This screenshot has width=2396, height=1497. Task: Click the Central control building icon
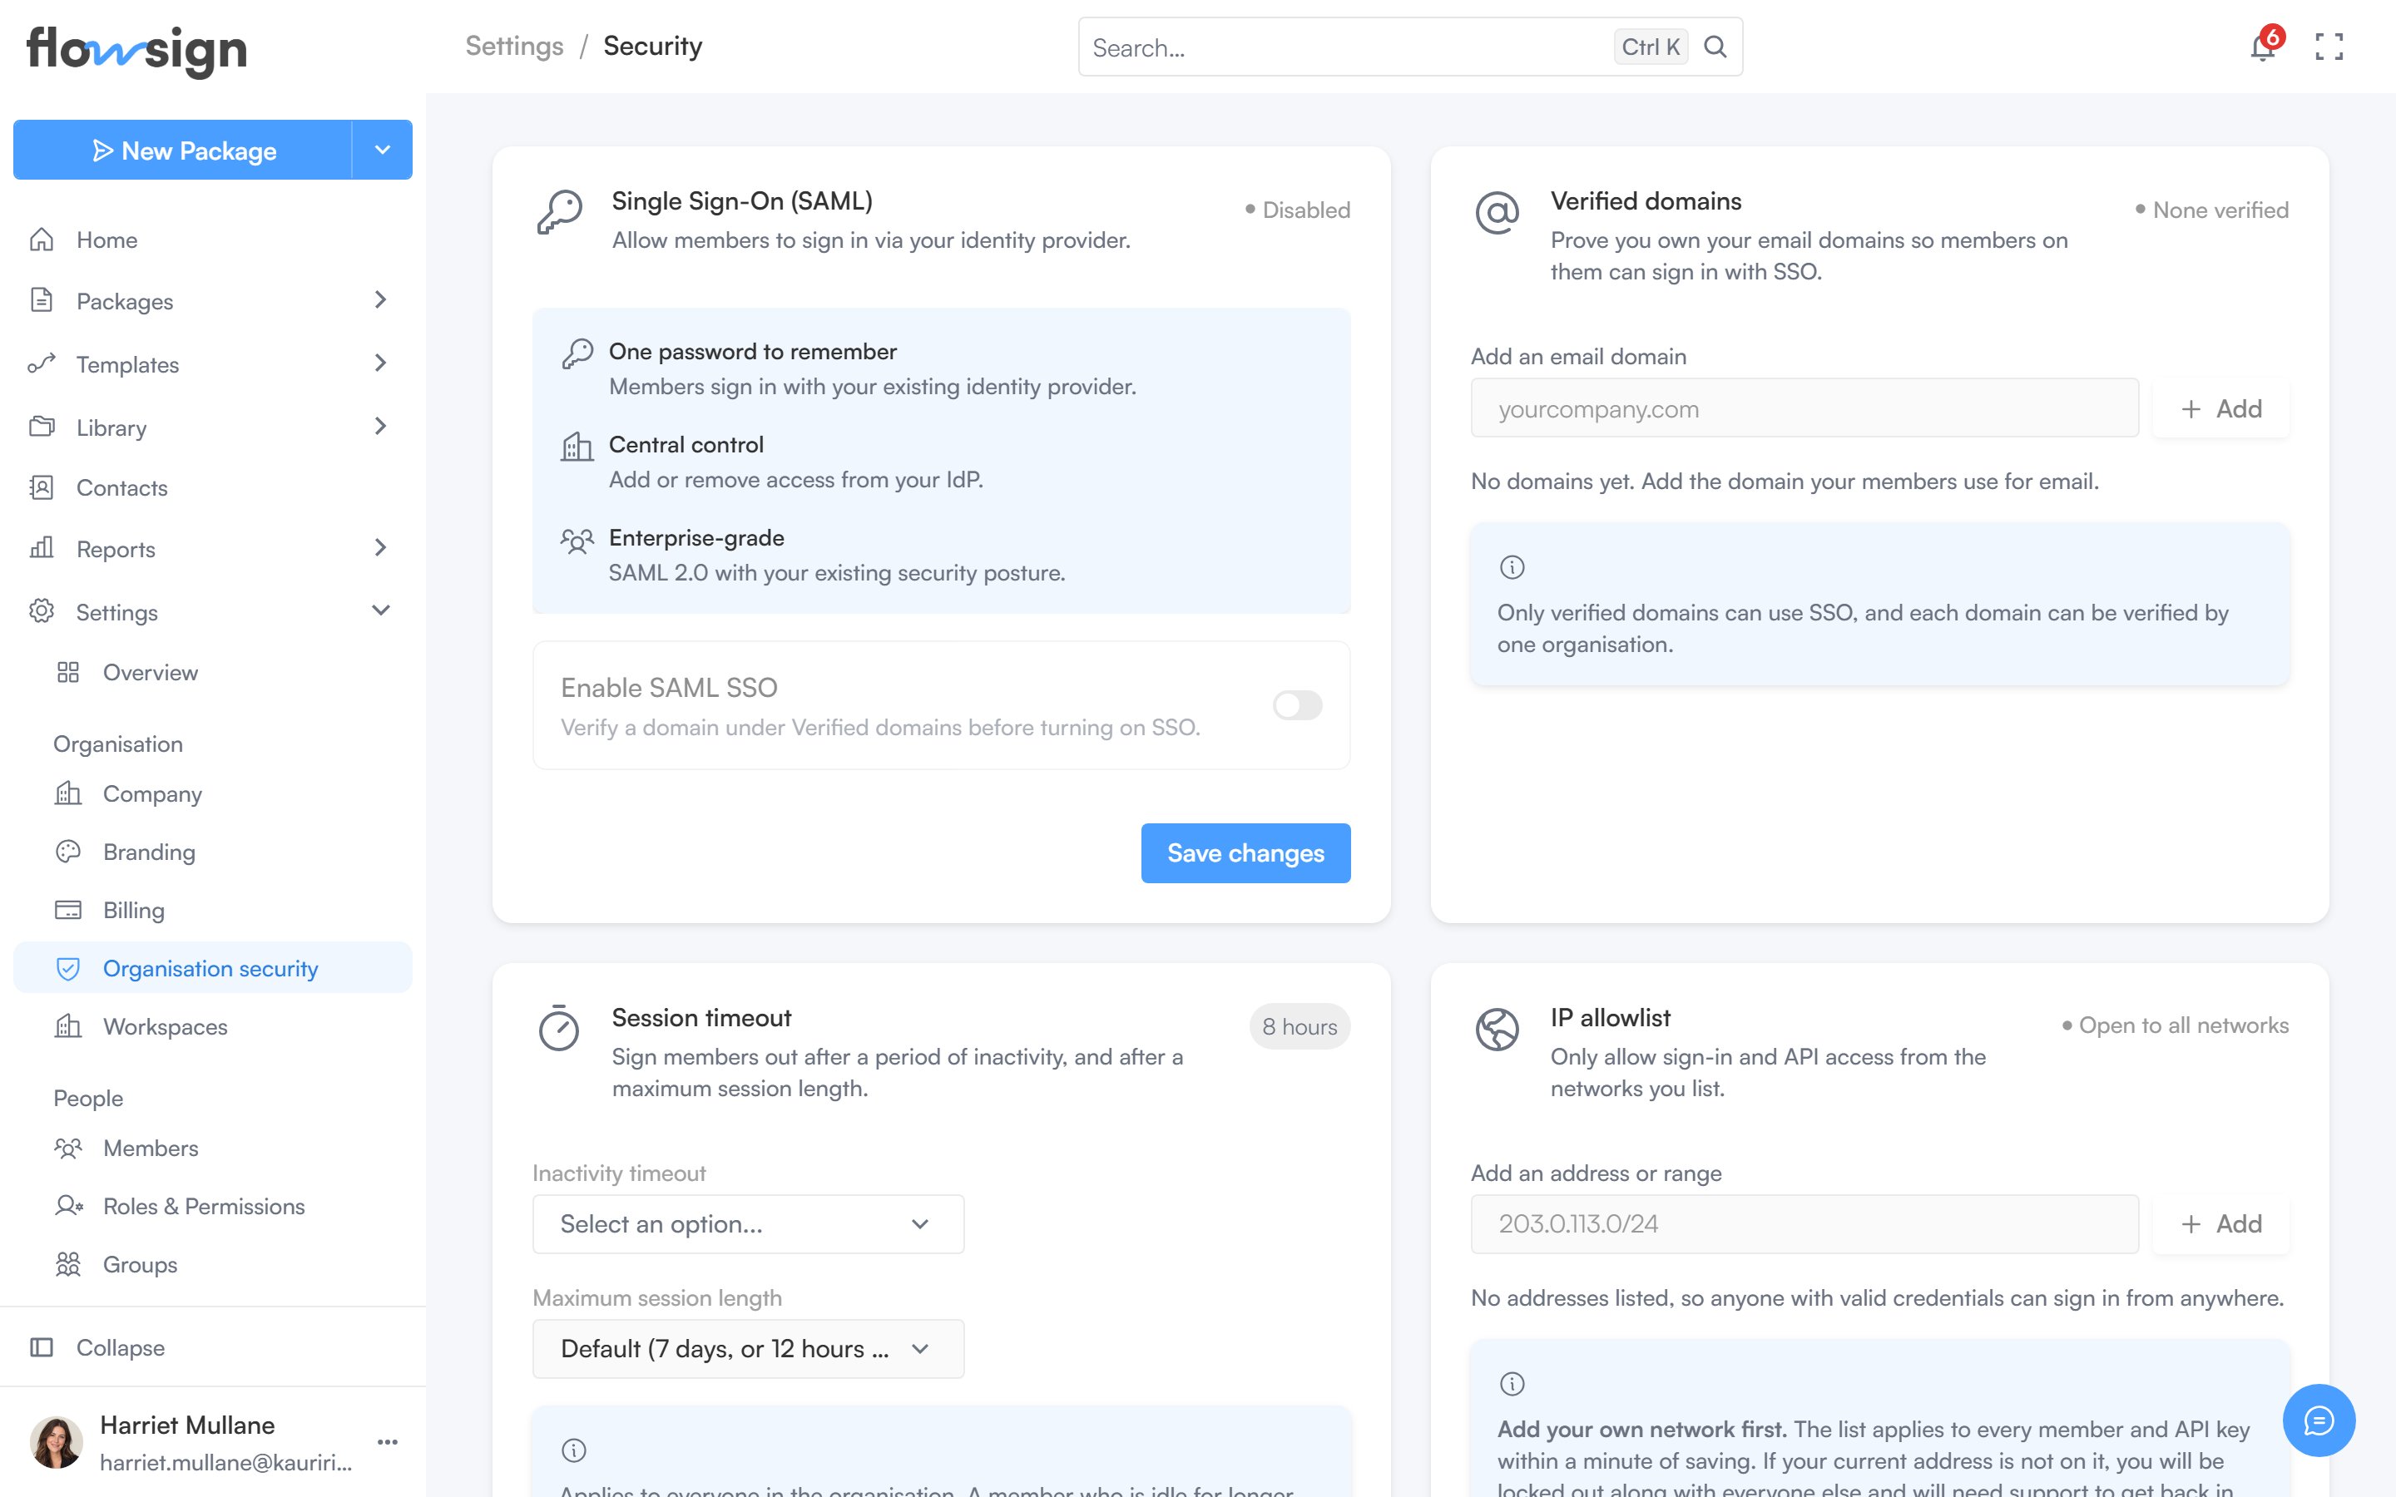pyautogui.click(x=577, y=447)
